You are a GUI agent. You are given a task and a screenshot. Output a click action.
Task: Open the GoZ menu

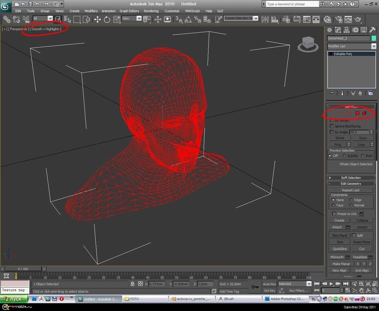(220, 11)
